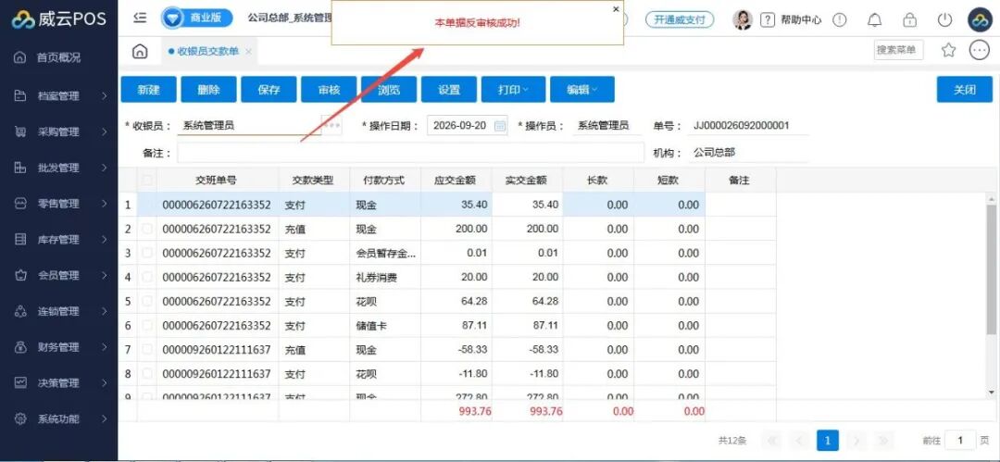This screenshot has height=462, width=1000.
Task: Click the lock screen icon
Action: tap(910, 19)
